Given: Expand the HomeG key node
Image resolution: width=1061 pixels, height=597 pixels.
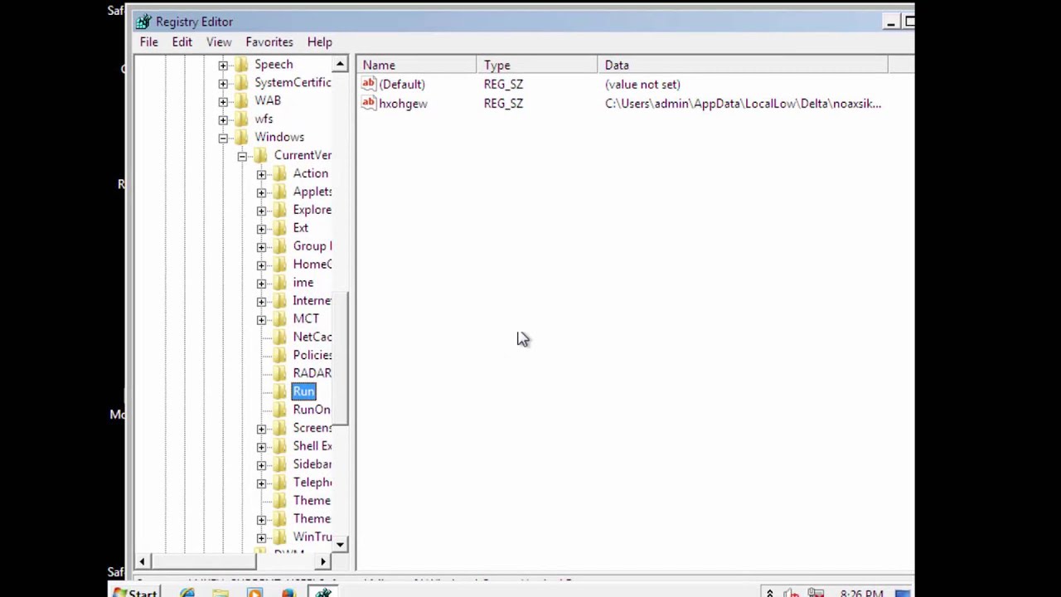Looking at the screenshot, I should pos(261,265).
